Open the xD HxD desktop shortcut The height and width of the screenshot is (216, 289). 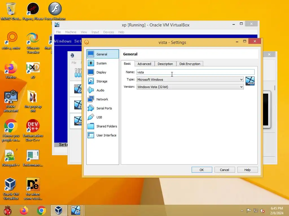33,70
